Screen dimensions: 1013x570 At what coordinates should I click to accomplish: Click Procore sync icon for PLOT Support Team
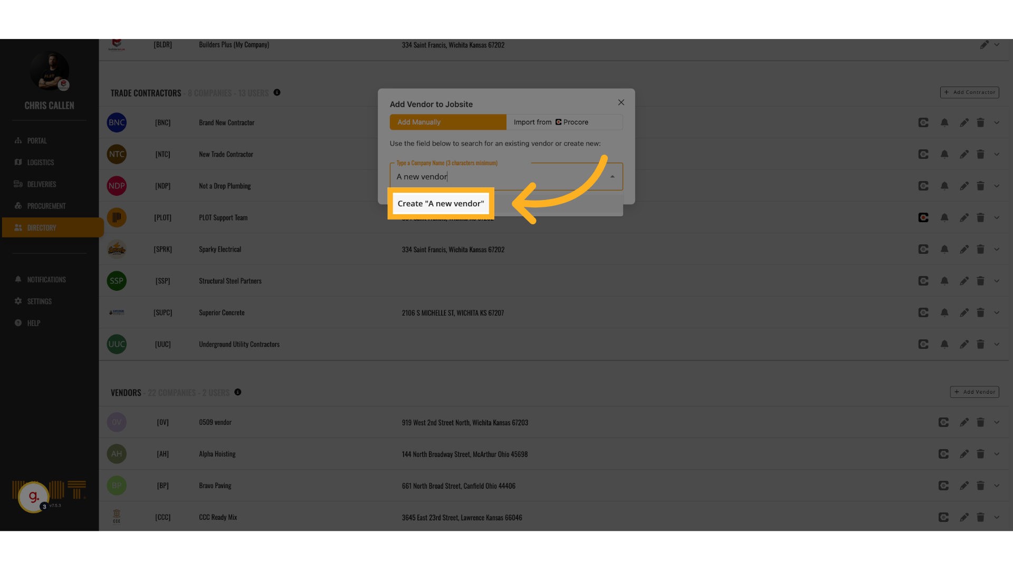[923, 217]
